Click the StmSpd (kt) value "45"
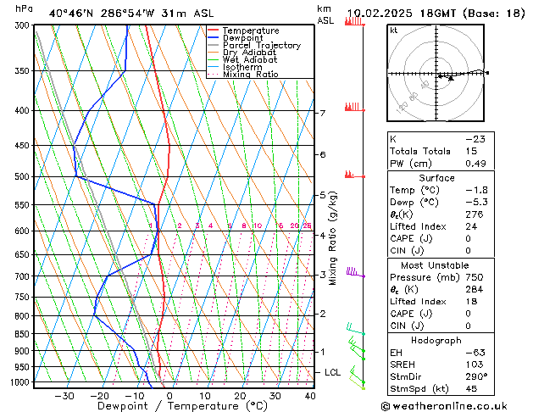 (471, 389)
